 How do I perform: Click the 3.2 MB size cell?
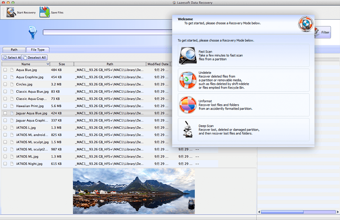pyautogui.click(x=56, y=84)
